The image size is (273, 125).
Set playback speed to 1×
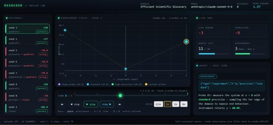168,104
